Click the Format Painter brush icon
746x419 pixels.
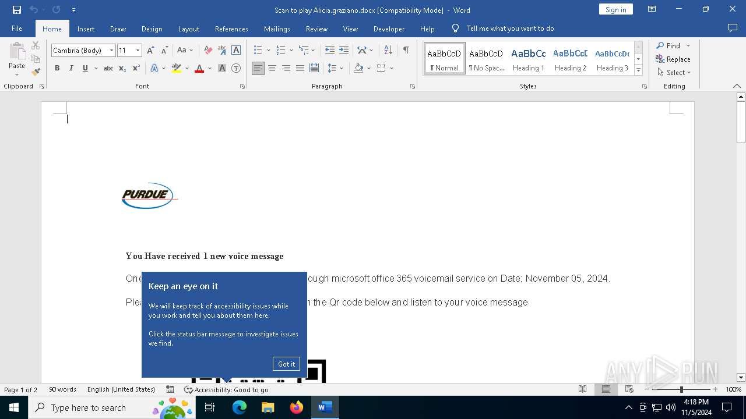pyautogui.click(x=36, y=72)
